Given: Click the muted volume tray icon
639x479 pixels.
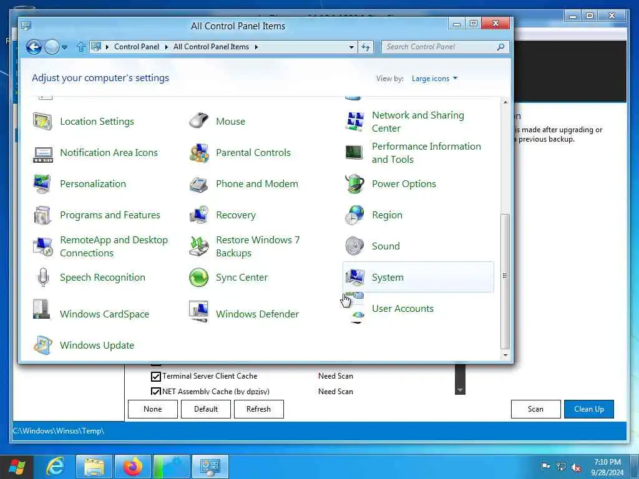Looking at the screenshot, I should tap(576, 467).
